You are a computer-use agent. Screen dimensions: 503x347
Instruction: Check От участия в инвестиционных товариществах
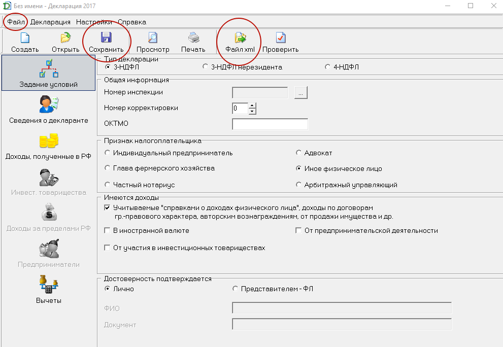click(107, 248)
